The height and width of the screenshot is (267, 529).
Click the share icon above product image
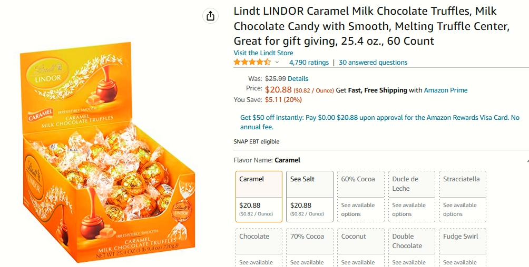point(211,16)
